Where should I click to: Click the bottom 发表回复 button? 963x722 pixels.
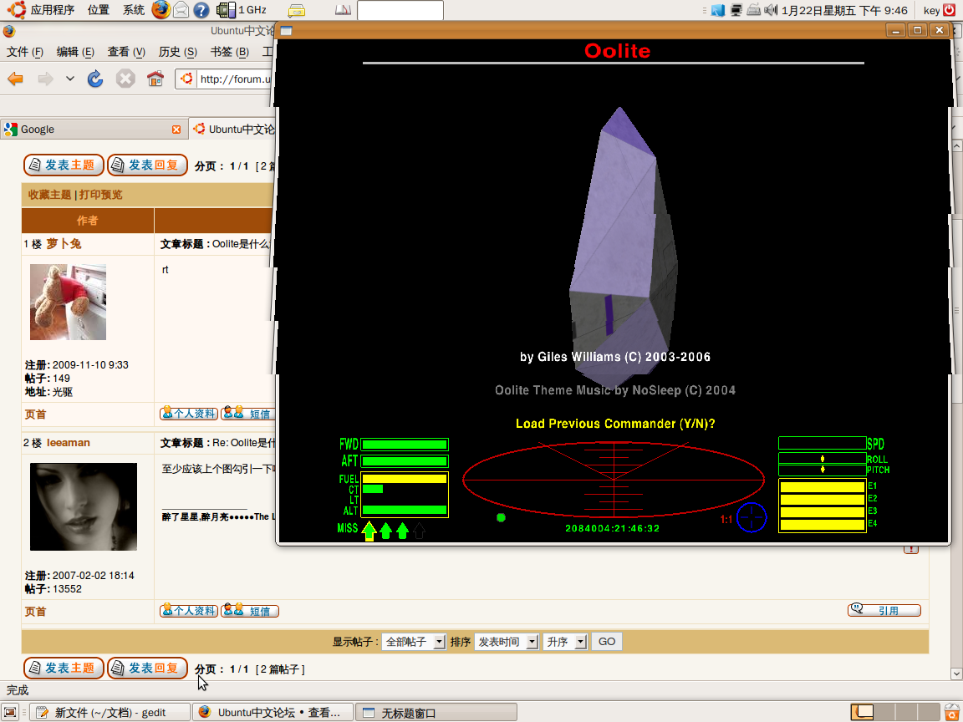[x=147, y=669]
